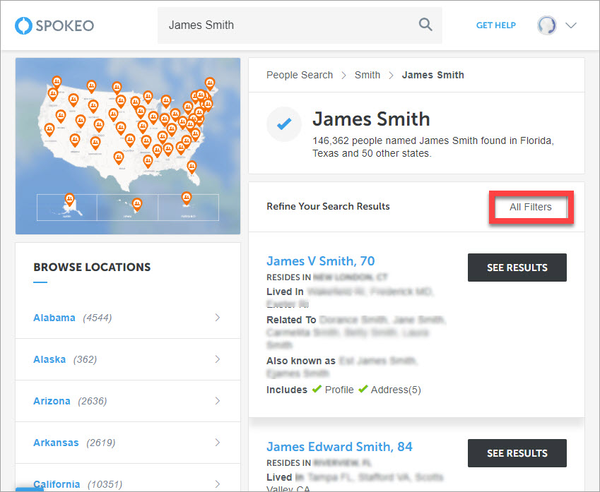Browse the Alaska location link
Viewport: 600px width, 492px height.
click(49, 359)
